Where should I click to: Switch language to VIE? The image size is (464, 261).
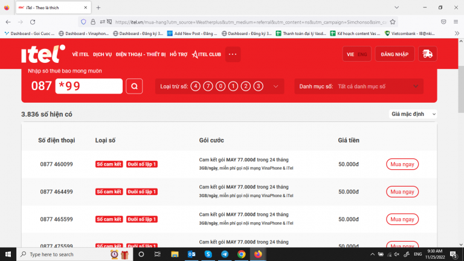pyautogui.click(x=350, y=54)
